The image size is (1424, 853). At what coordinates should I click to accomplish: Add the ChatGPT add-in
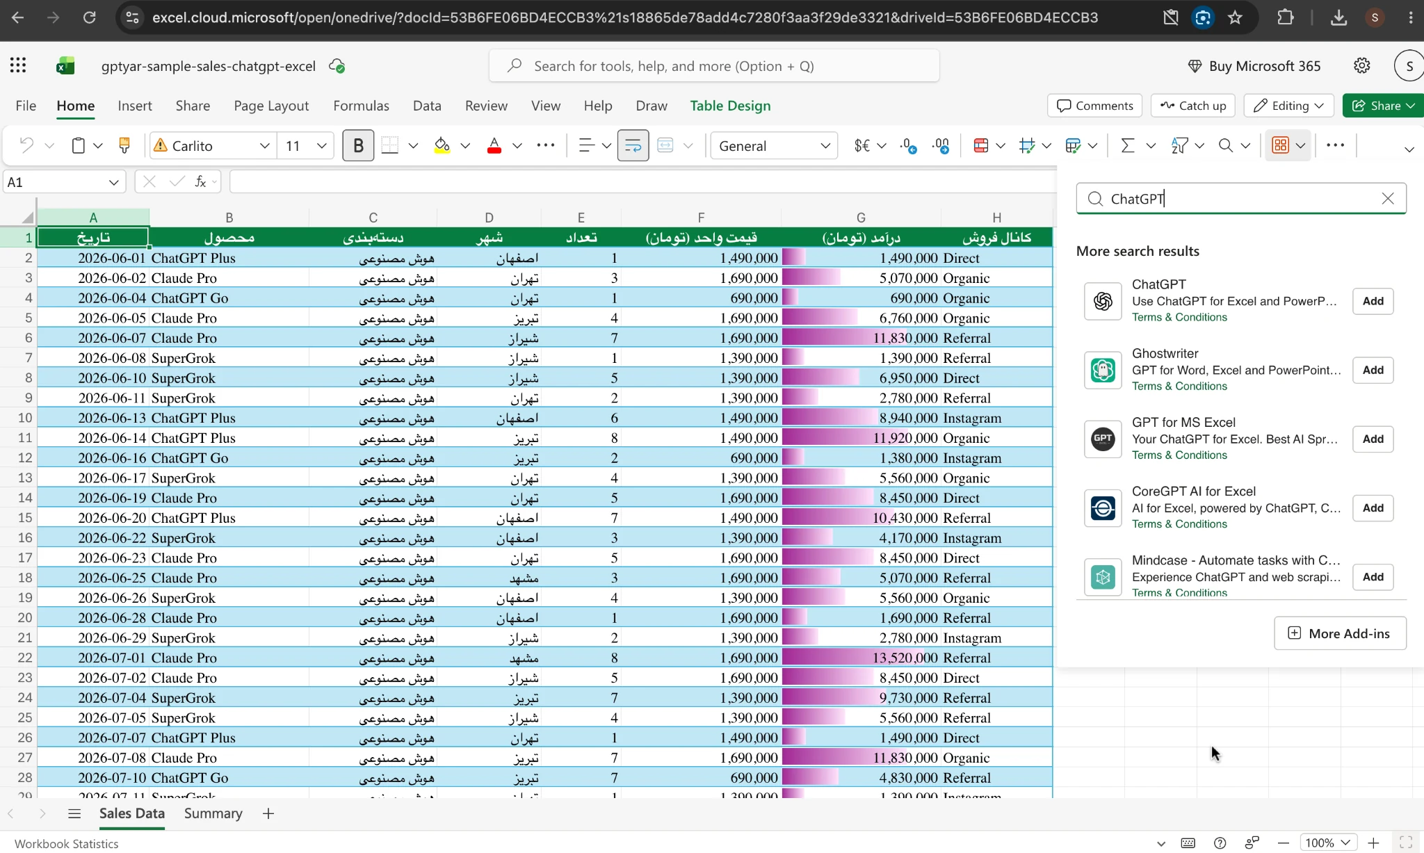click(1373, 301)
